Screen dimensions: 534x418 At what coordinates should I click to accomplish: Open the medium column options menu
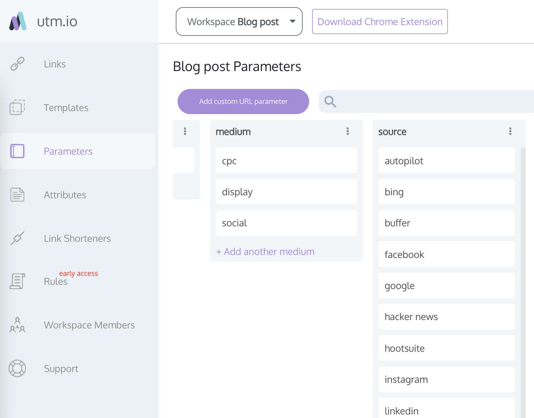point(348,131)
